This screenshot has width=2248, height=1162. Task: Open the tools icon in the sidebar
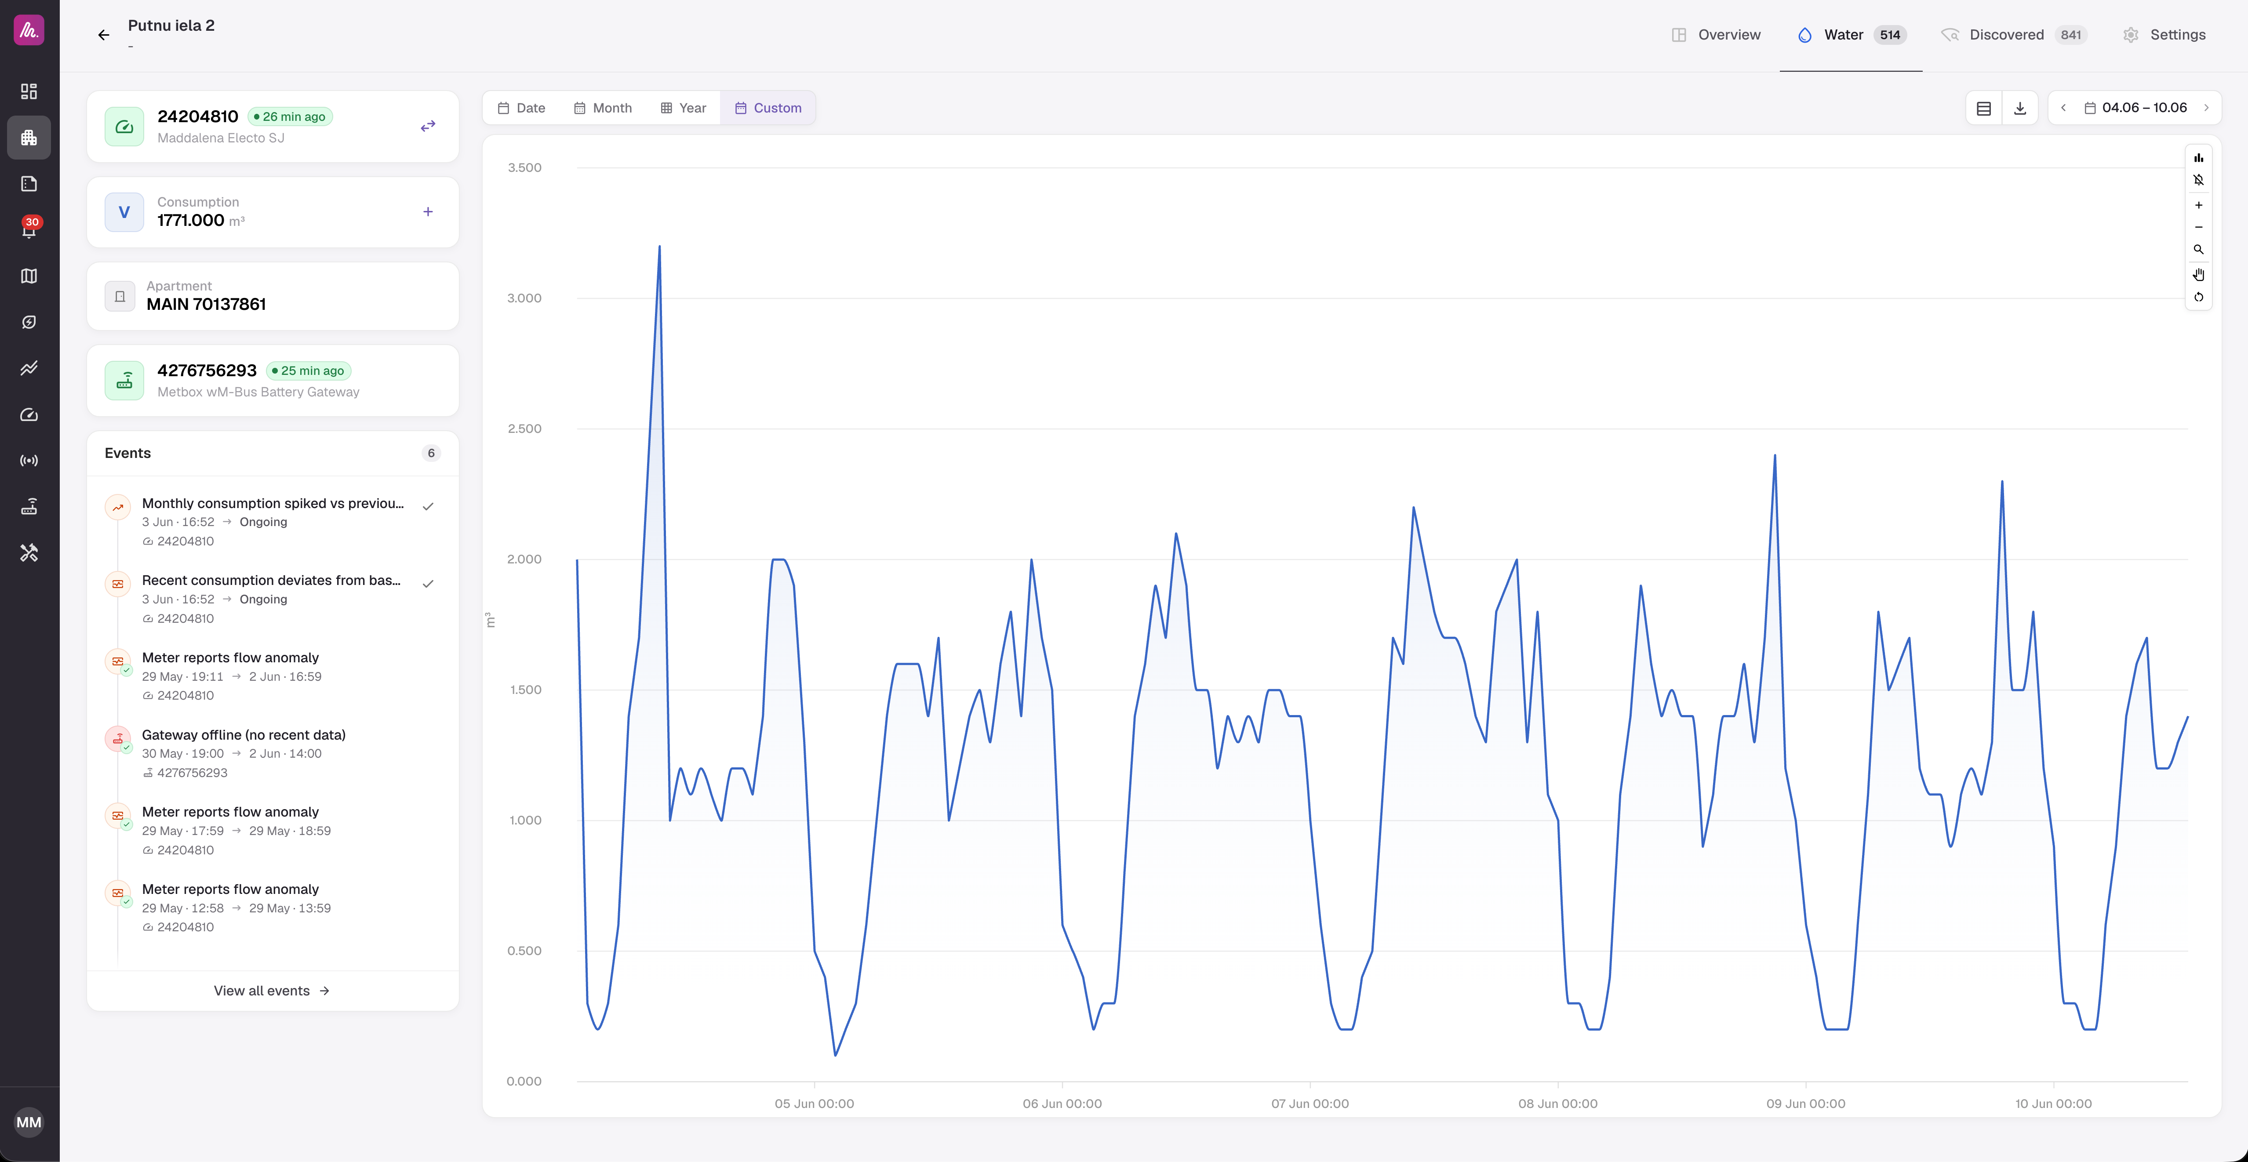click(x=29, y=553)
